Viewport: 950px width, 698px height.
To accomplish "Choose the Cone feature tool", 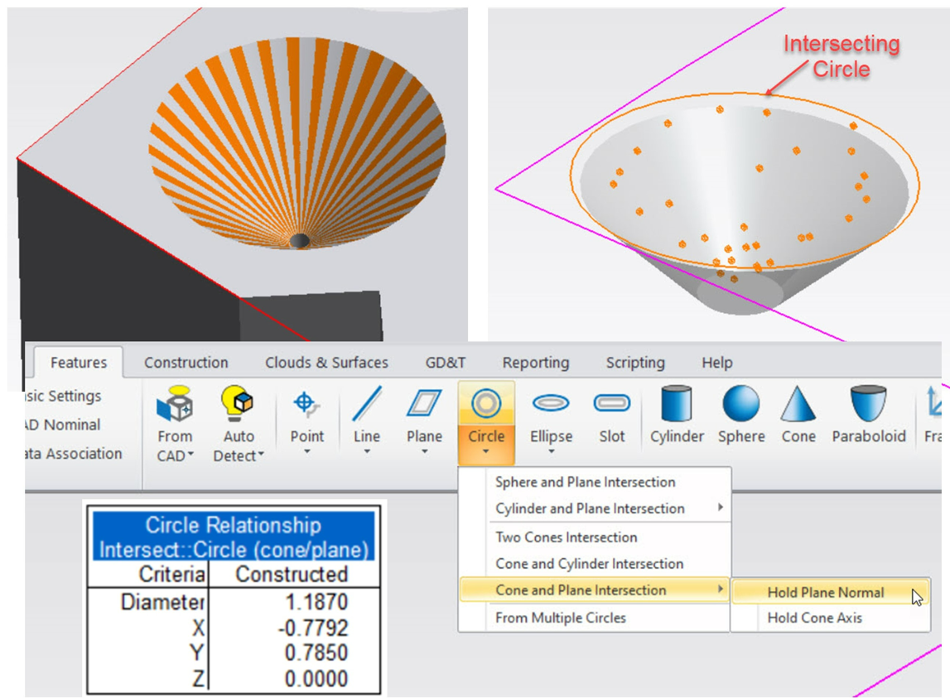I will pos(798,406).
